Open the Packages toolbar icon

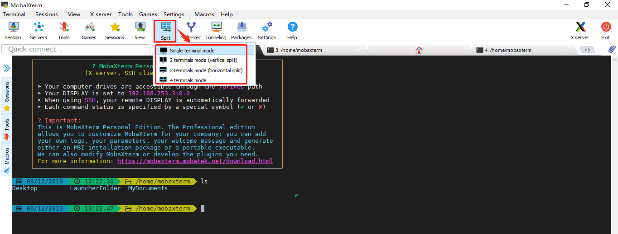click(x=241, y=31)
